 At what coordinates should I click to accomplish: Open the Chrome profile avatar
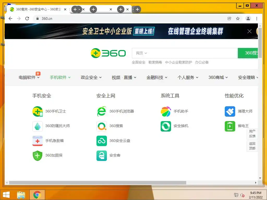click(x=248, y=18)
